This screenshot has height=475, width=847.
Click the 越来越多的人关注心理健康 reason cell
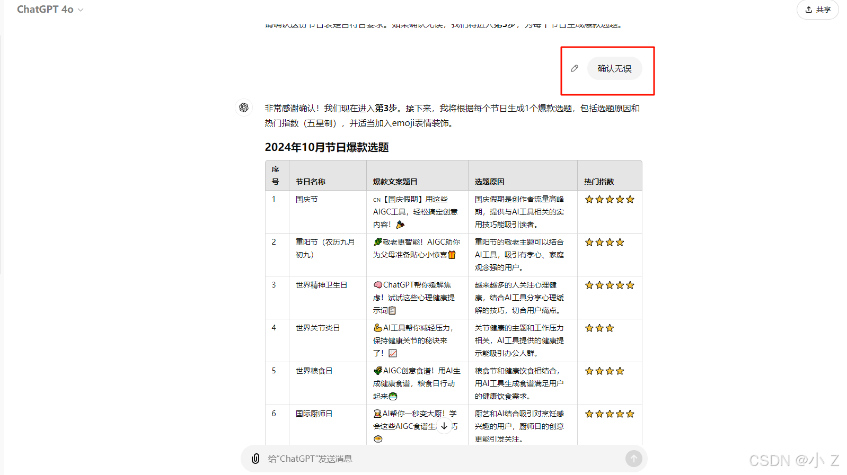(x=523, y=298)
